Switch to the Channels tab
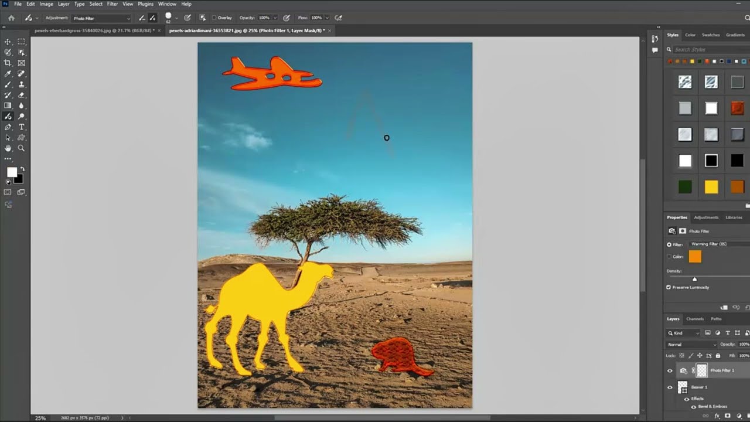This screenshot has width=750, height=422. click(695, 319)
